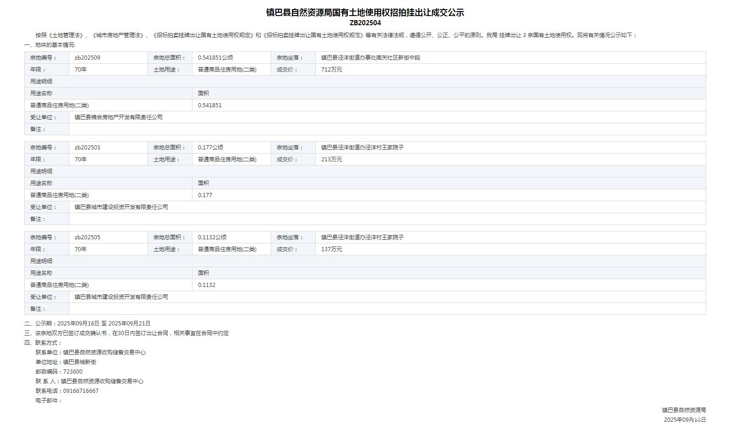Select parcel number zb202509 cell
The width and height of the screenshot is (730, 424).
(x=88, y=58)
